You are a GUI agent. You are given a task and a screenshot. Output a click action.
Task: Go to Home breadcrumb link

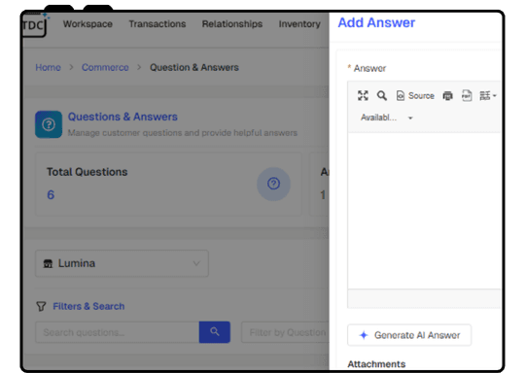click(x=49, y=68)
